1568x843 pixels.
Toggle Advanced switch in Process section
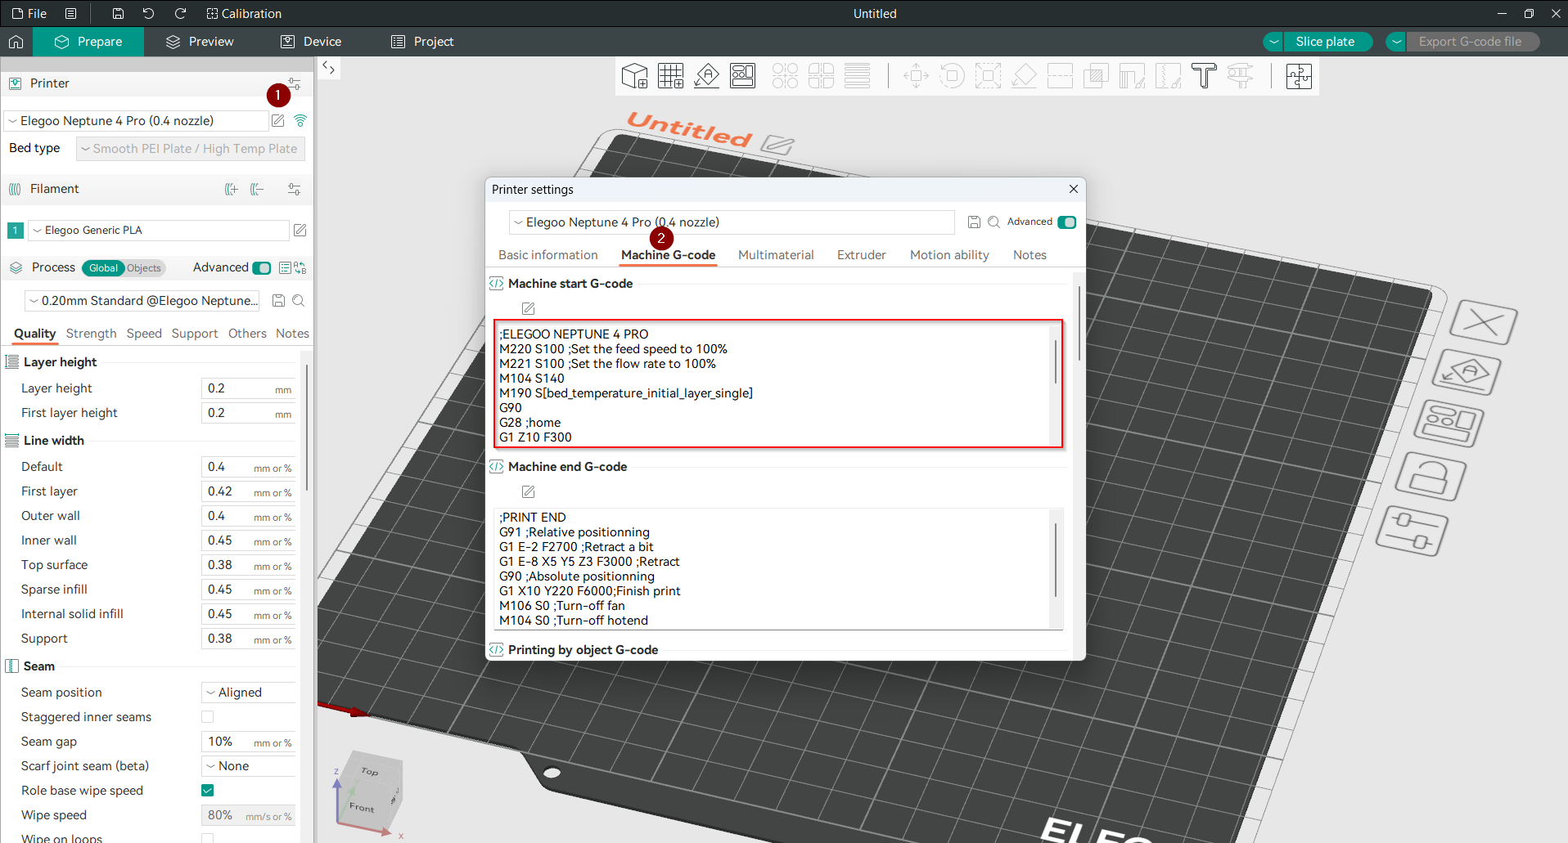(262, 267)
